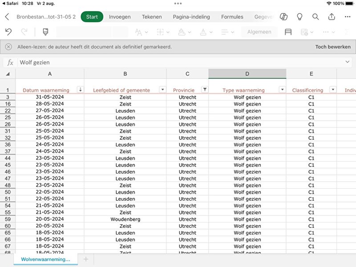Select column A header
Viewport: 356px width, 267px height.
(50, 74)
